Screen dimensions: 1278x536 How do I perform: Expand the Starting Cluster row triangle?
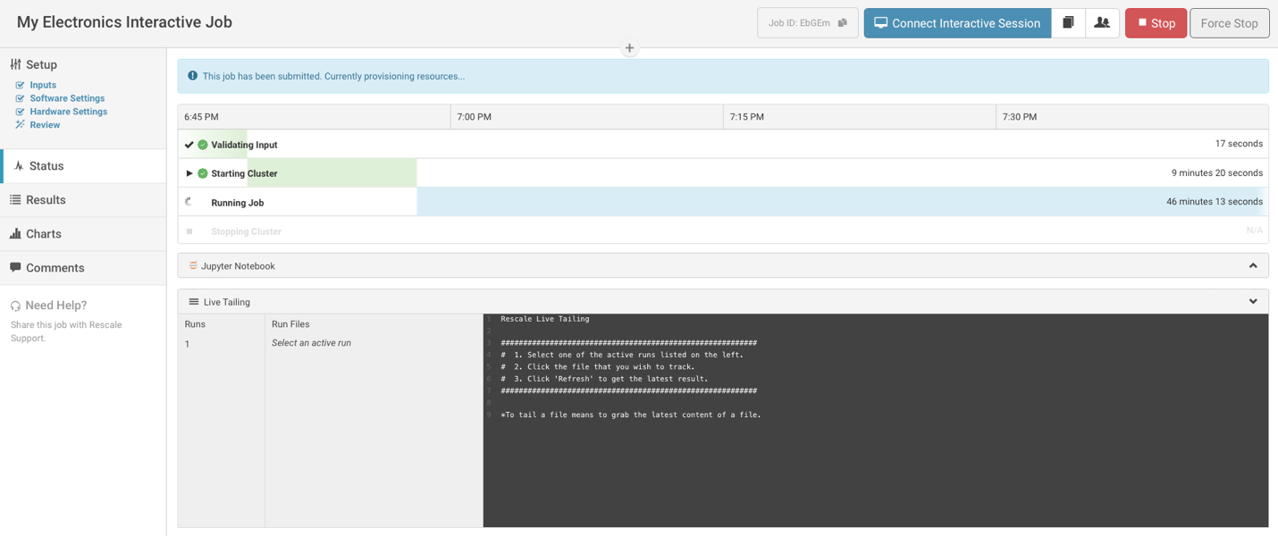189,173
